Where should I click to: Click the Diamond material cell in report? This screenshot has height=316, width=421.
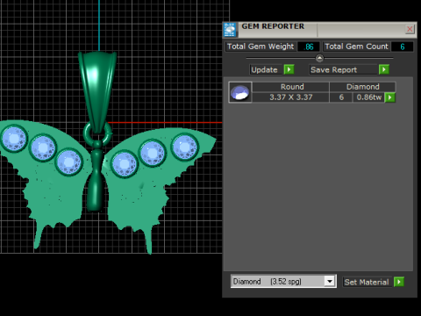click(x=363, y=87)
